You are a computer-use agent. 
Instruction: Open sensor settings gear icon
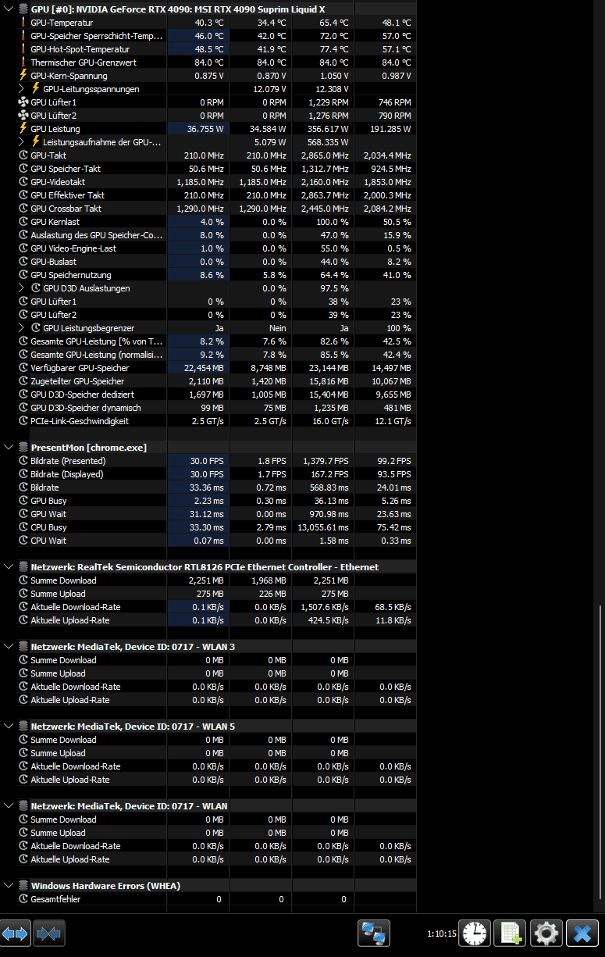546,933
